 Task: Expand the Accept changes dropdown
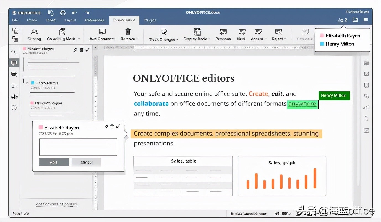(x=265, y=39)
